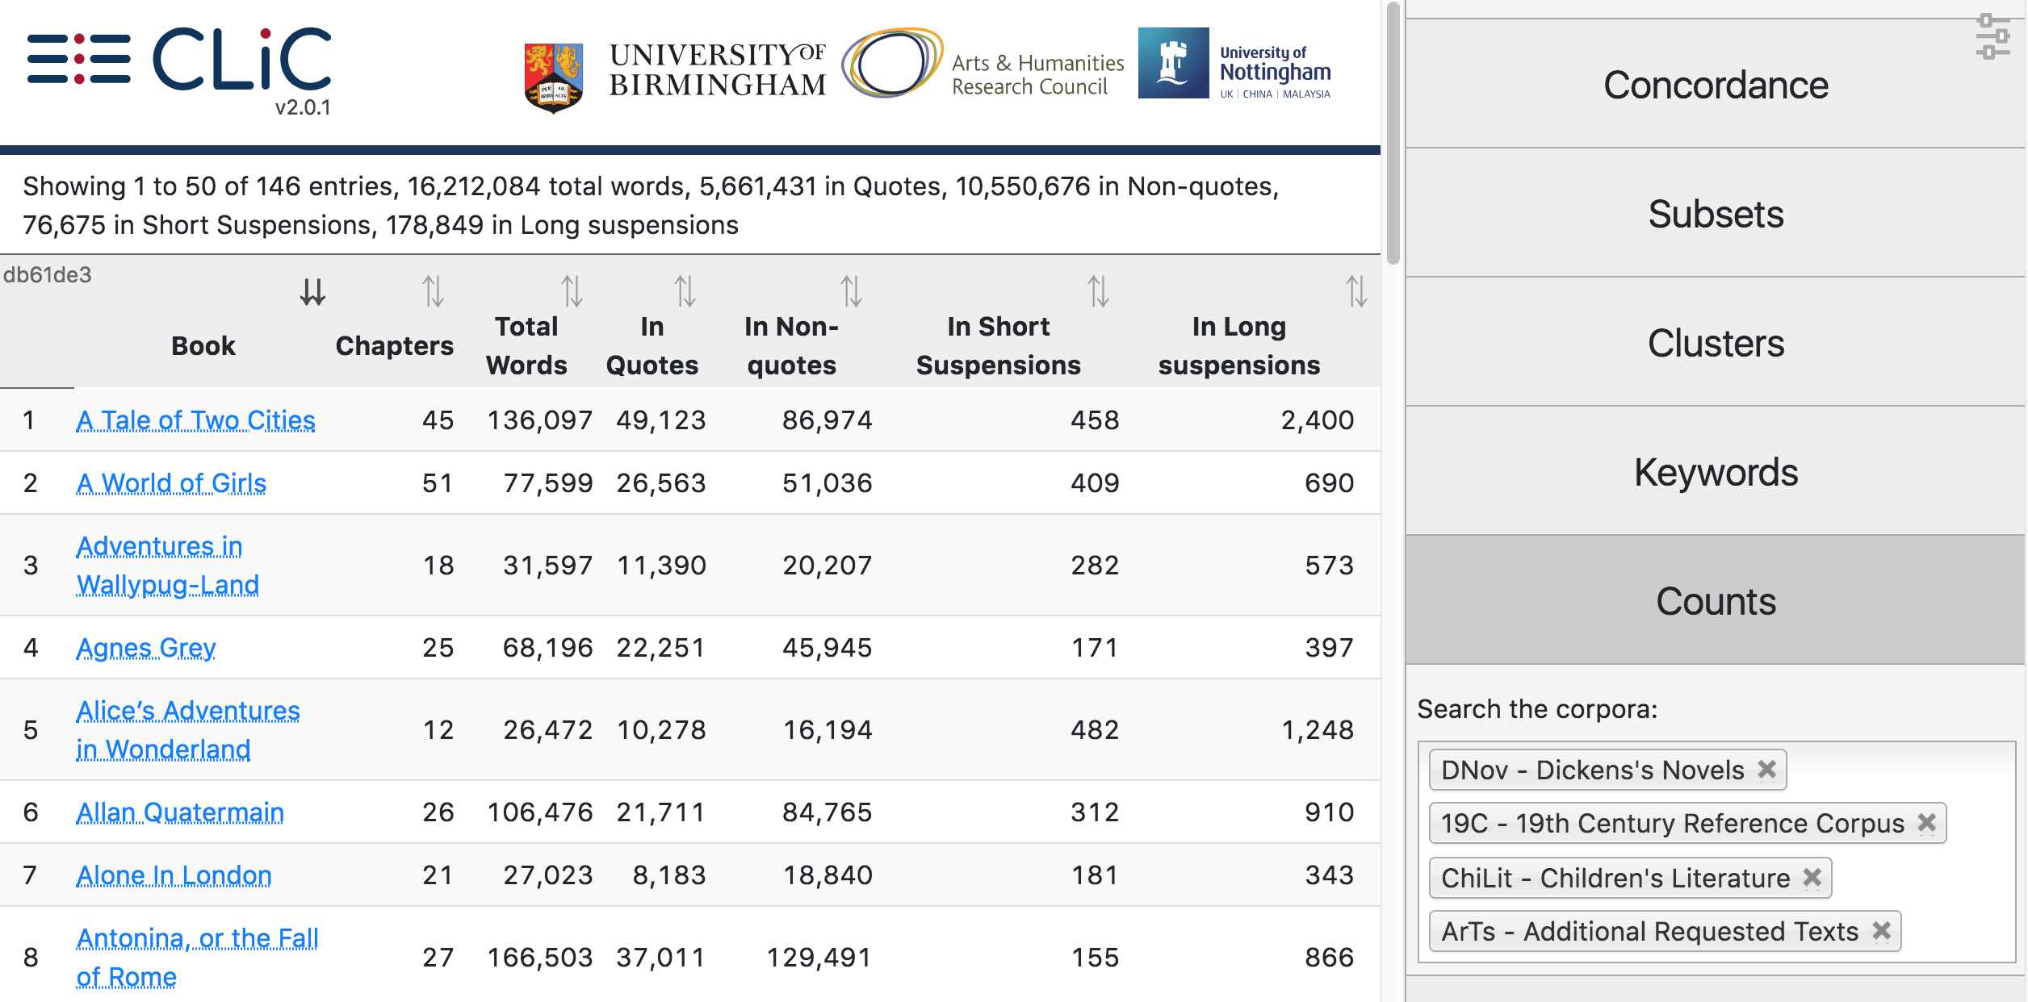Sort by Chapters column arrow icon
Screen dimensions: 2028x1002
coord(433,291)
